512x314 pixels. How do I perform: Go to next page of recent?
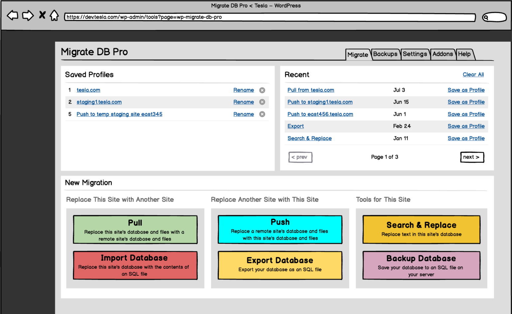(472, 157)
